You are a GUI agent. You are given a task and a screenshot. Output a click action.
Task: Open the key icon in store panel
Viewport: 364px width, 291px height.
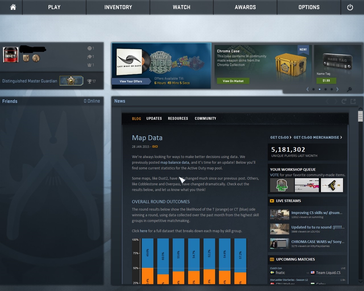click(349, 90)
